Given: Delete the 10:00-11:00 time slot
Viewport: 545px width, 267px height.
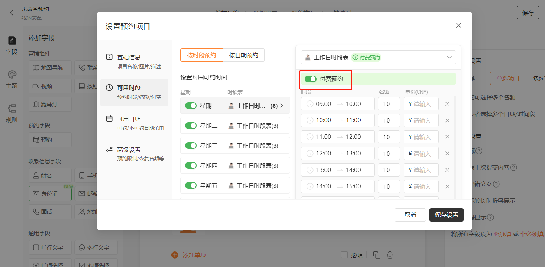Looking at the screenshot, I should [x=447, y=120].
